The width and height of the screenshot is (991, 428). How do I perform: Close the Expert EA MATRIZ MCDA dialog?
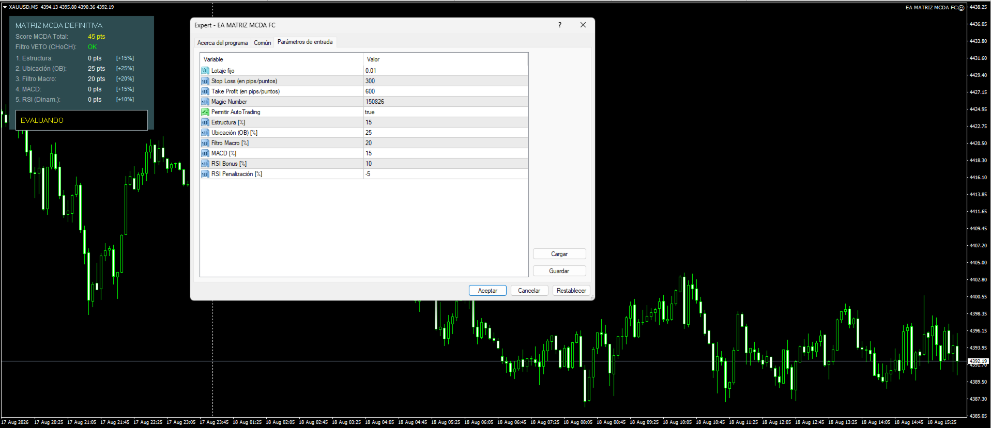point(583,25)
